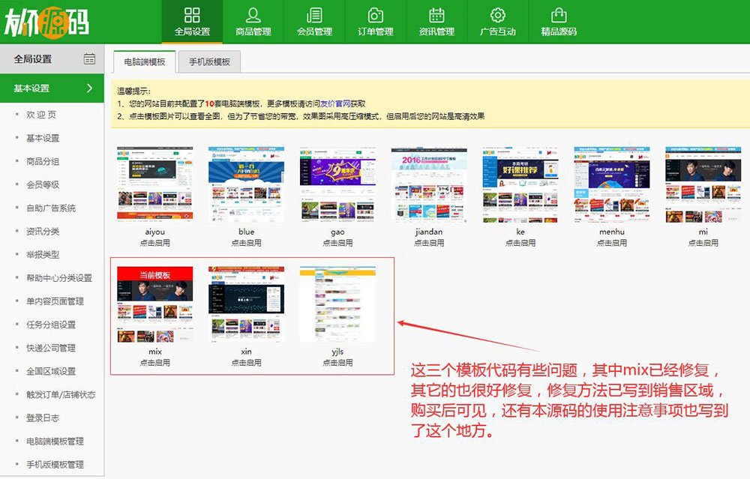This screenshot has height=479, width=750.
Task: Open 帮助中心分类设置 in the sidebar
Action: [x=58, y=278]
